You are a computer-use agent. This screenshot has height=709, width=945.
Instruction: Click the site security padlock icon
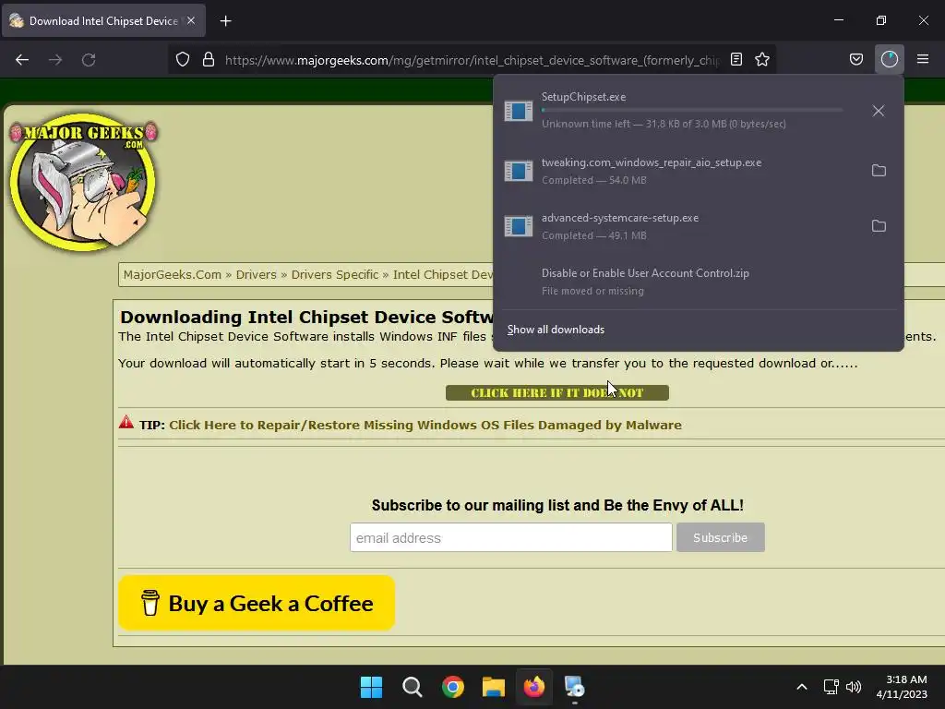pyautogui.click(x=209, y=60)
